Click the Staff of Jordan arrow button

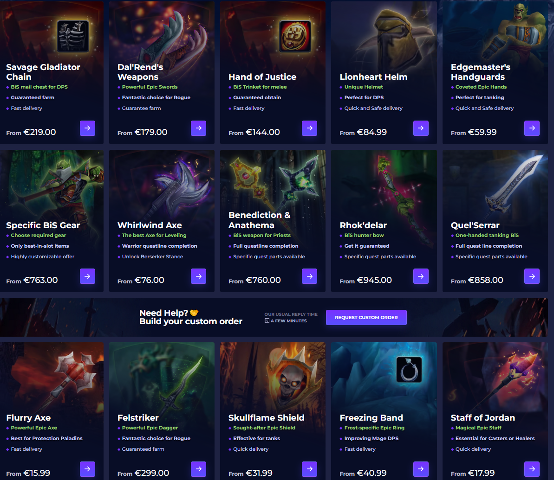pyautogui.click(x=532, y=469)
